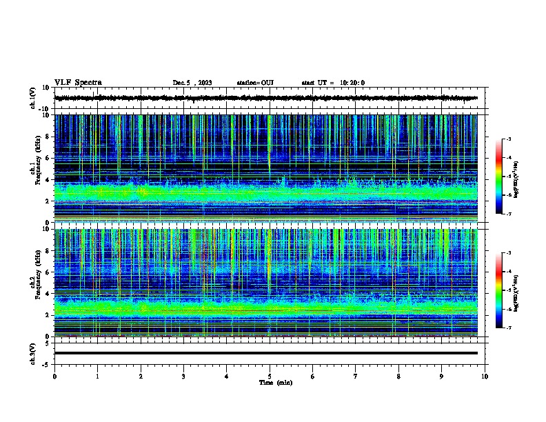
Task: Click the ch.1 voltage waveform trace
Action: point(266,98)
